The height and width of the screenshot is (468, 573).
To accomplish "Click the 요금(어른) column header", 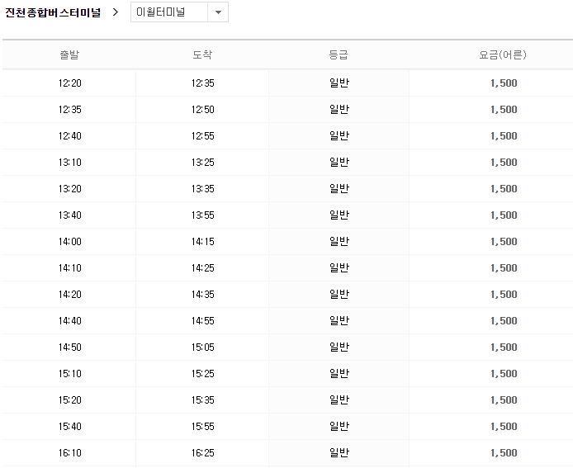I will (503, 55).
